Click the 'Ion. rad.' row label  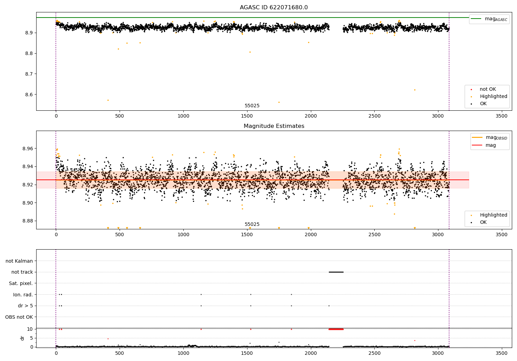tap(23, 295)
